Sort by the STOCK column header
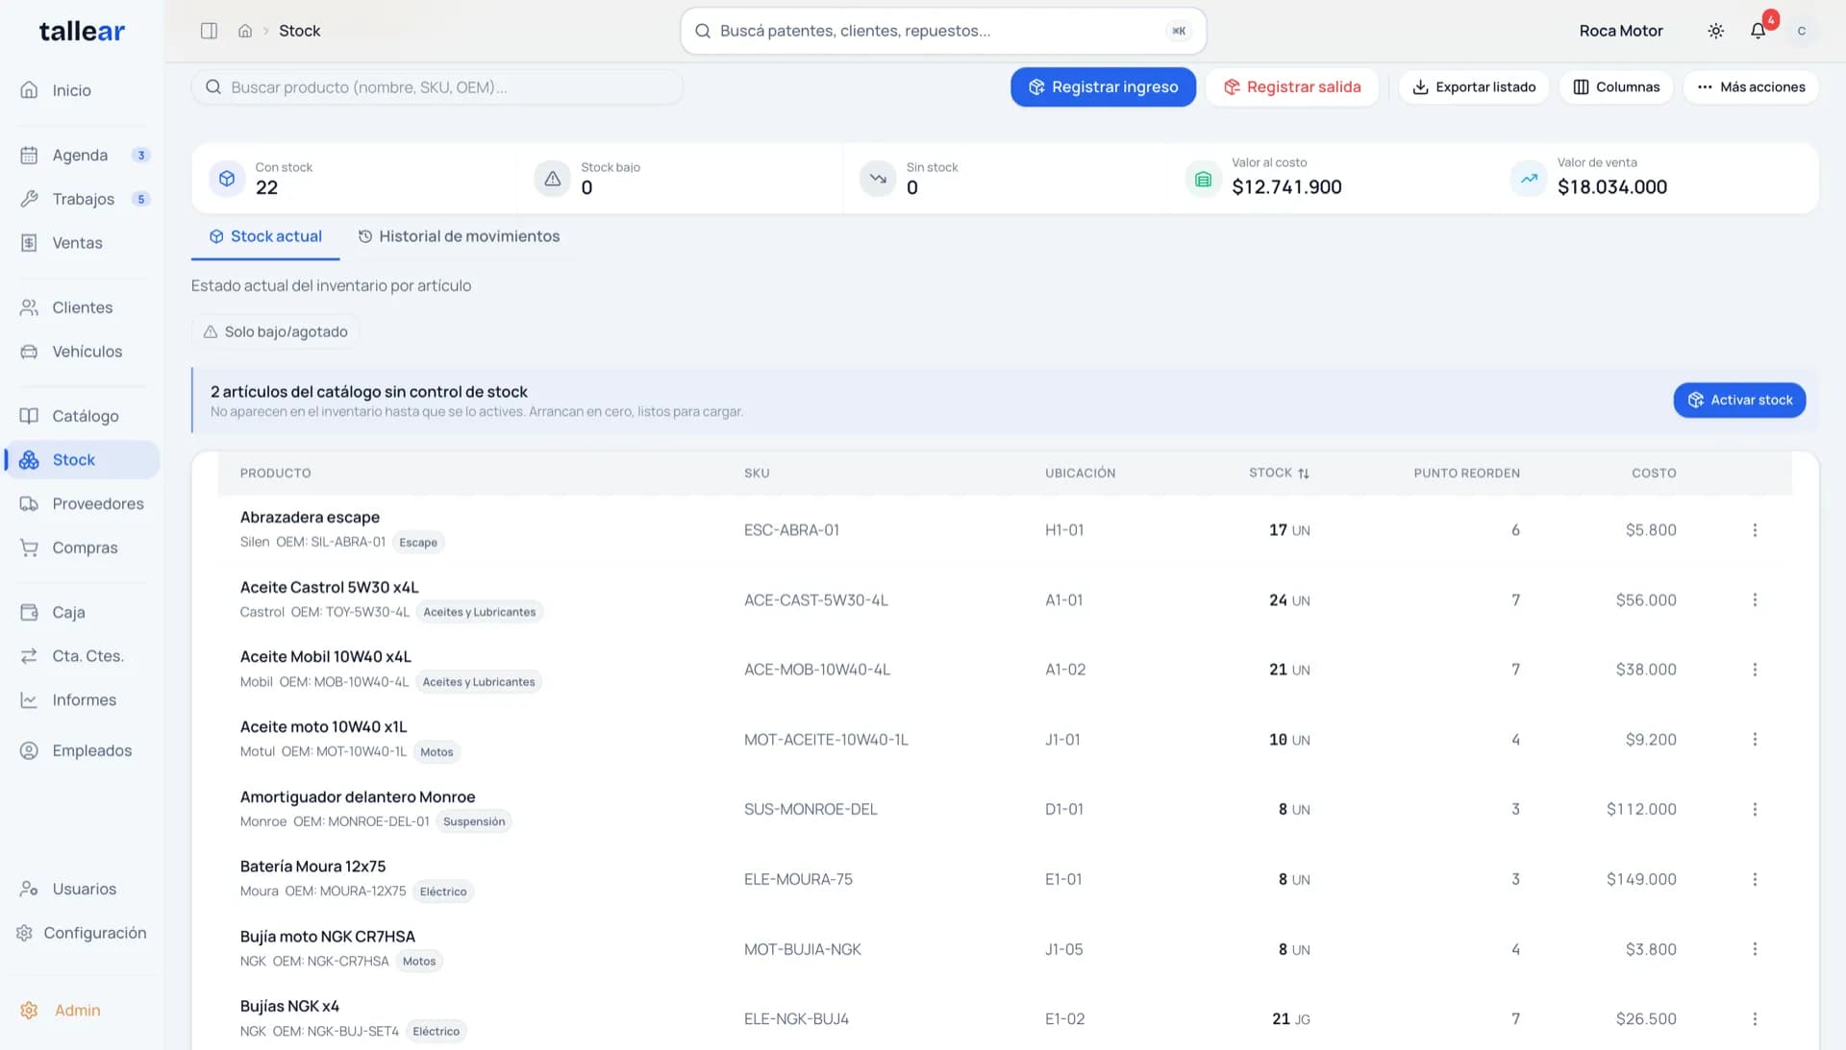The width and height of the screenshot is (1846, 1050). (x=1279, y=473)
